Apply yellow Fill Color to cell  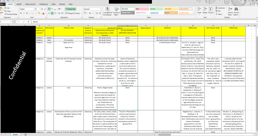click(x=39, y=13)
